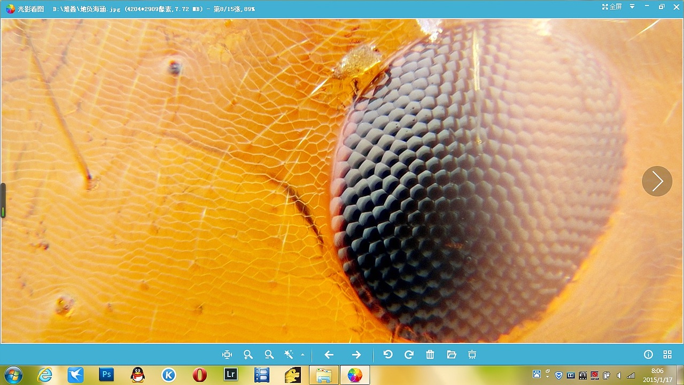
Task: Switch to Windows Explorer taskbar button
Action: pos(324,375)
